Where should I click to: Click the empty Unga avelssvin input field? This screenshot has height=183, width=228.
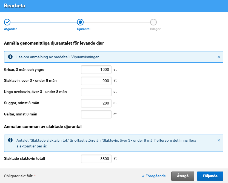[x=96, y=92]
